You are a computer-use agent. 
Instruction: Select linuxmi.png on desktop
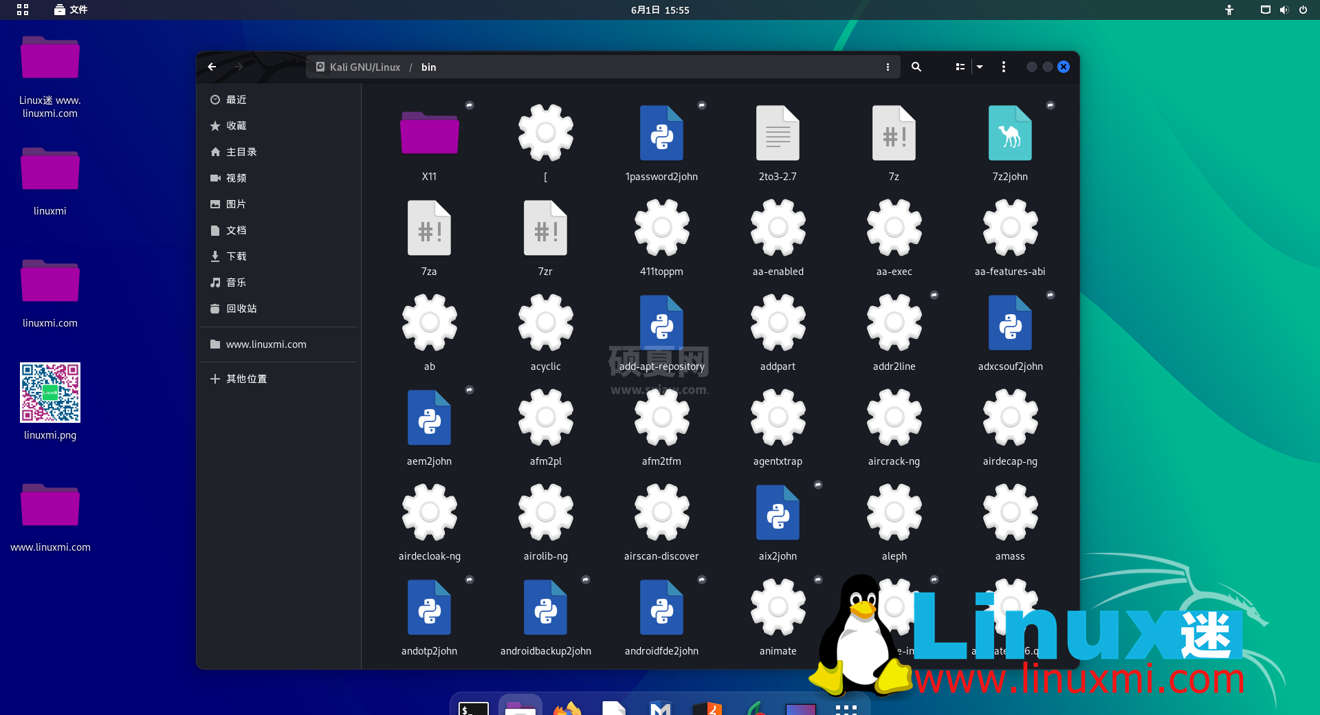pos(50,402)
